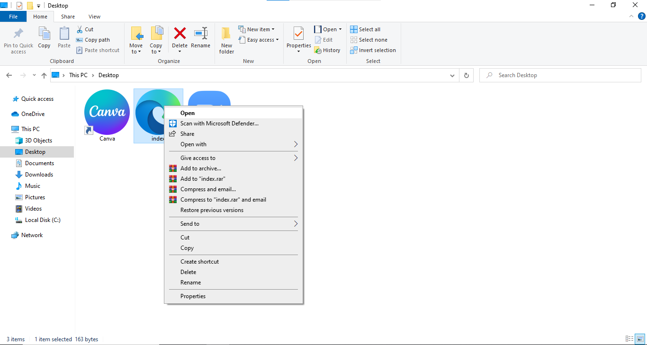The height and width of the screenshot is (345, 647).
Task: Expand Give access to submenu
Action: point(234,158)
